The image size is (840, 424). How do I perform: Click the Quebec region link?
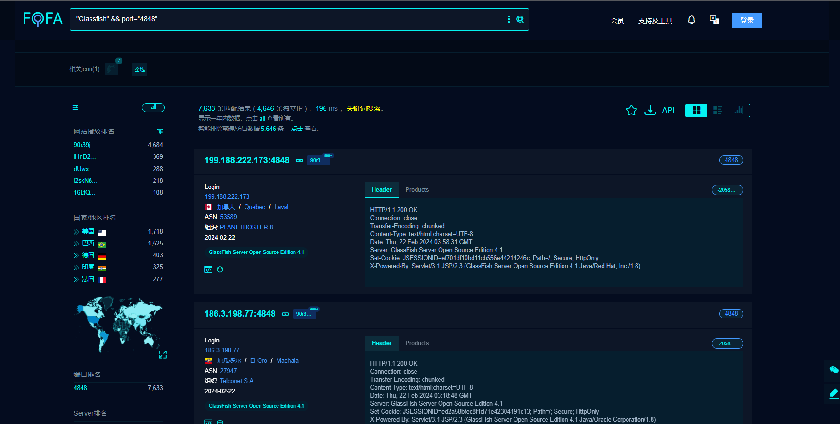255,207
